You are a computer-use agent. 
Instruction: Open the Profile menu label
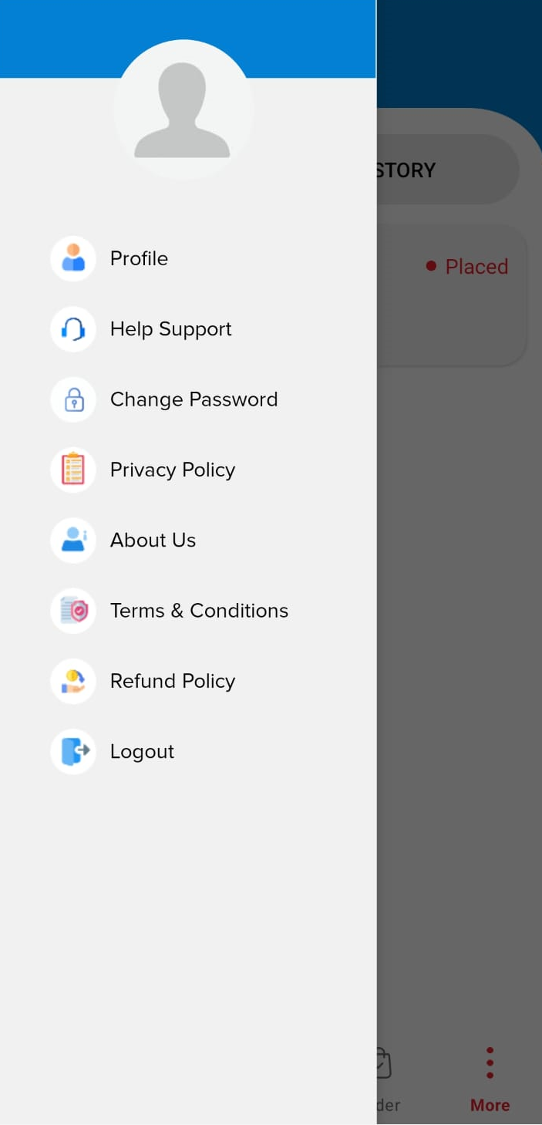point(139,258)
